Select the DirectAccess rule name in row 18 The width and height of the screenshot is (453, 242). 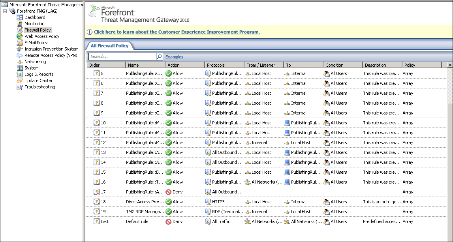[145, 202]
